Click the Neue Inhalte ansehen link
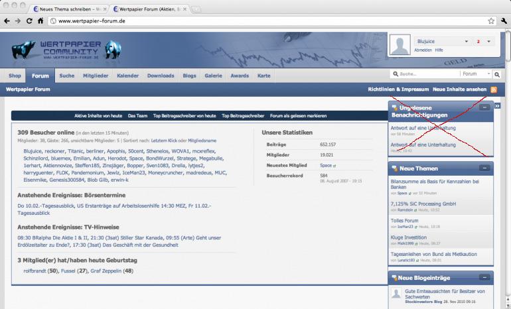The image size is (511, 309). [x=459, y=90]
